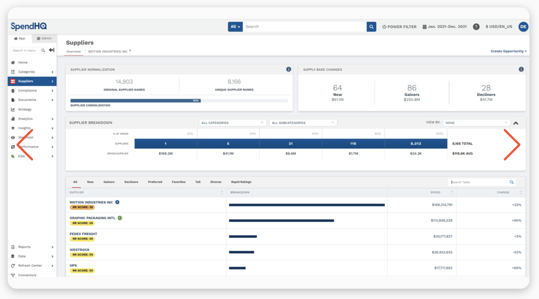The image size is (539, 299).
Task: Click the Refresh Center refresh icon
Action: click(13, 266)
